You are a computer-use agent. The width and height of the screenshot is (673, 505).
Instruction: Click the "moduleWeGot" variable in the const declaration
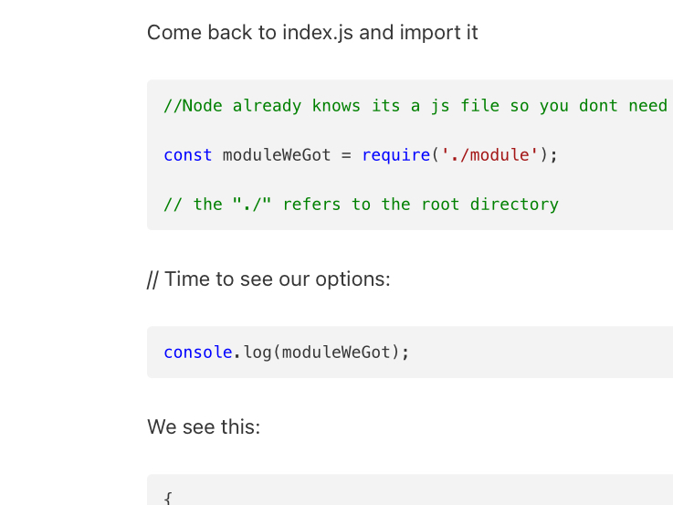coord(277,155)
